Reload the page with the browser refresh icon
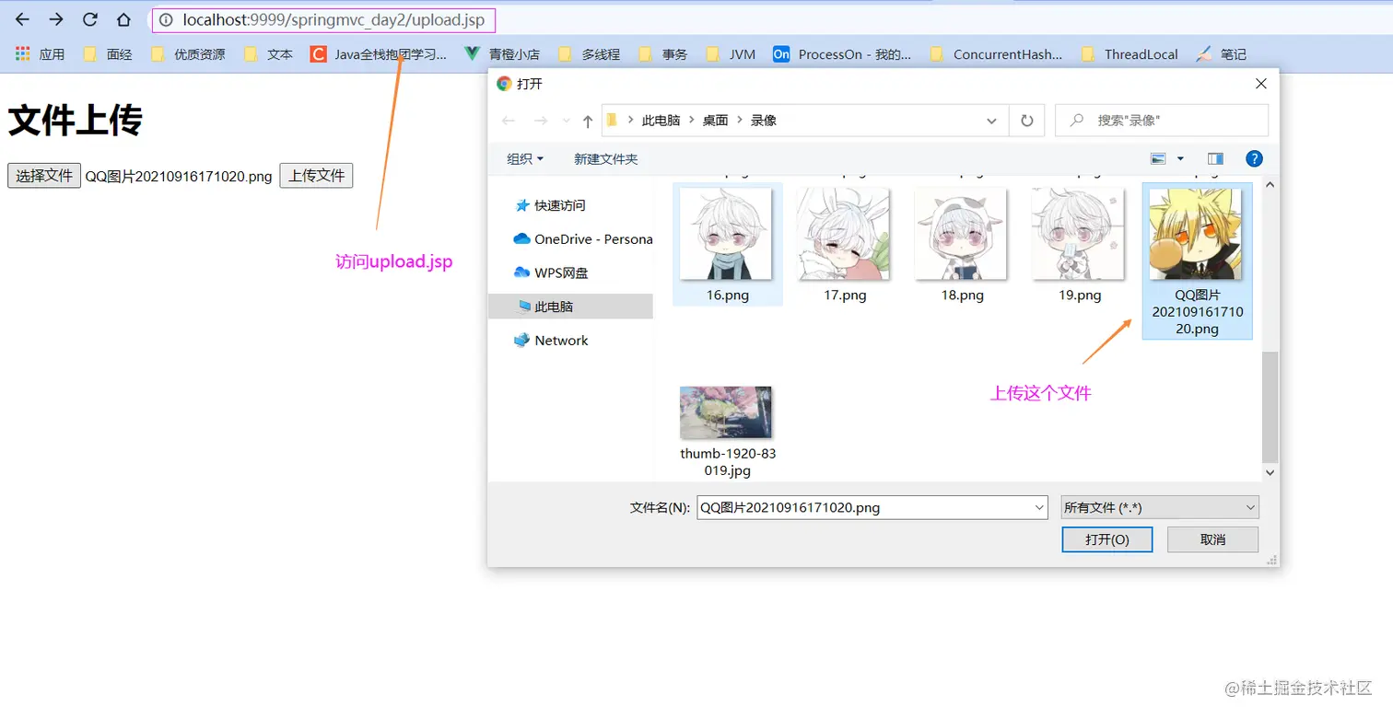The image size is (1393, 718). (88, 19)
